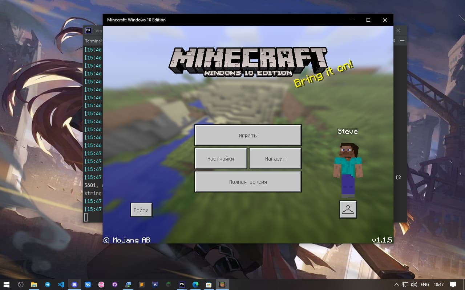Open the network status tray icon
The image size is (465, 290).
pos(405,285)
